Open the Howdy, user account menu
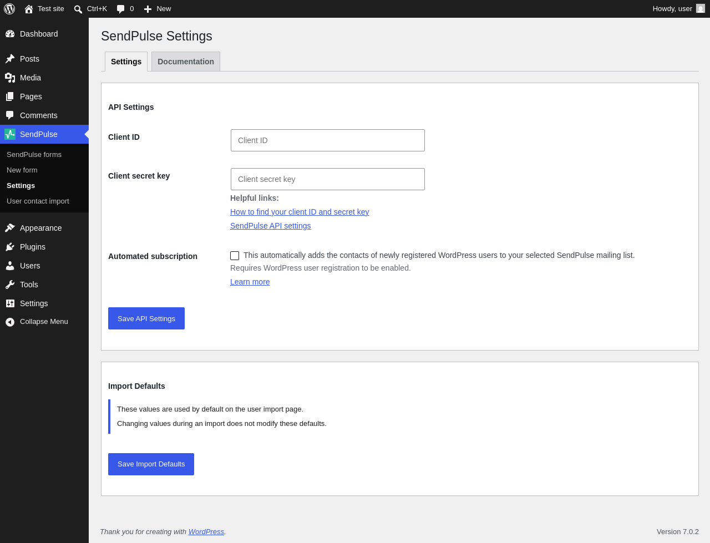The height and width of the screenshot is (543, 710). pos(678,9)
